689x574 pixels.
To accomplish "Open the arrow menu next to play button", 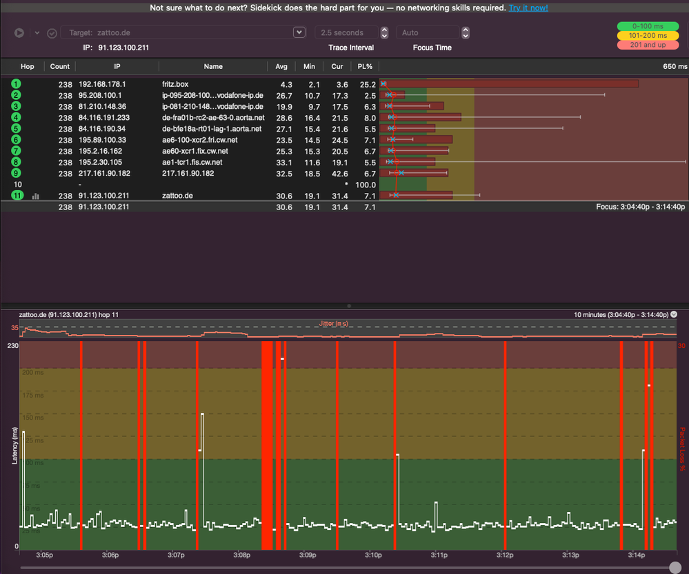I will (x=37, y=32).
